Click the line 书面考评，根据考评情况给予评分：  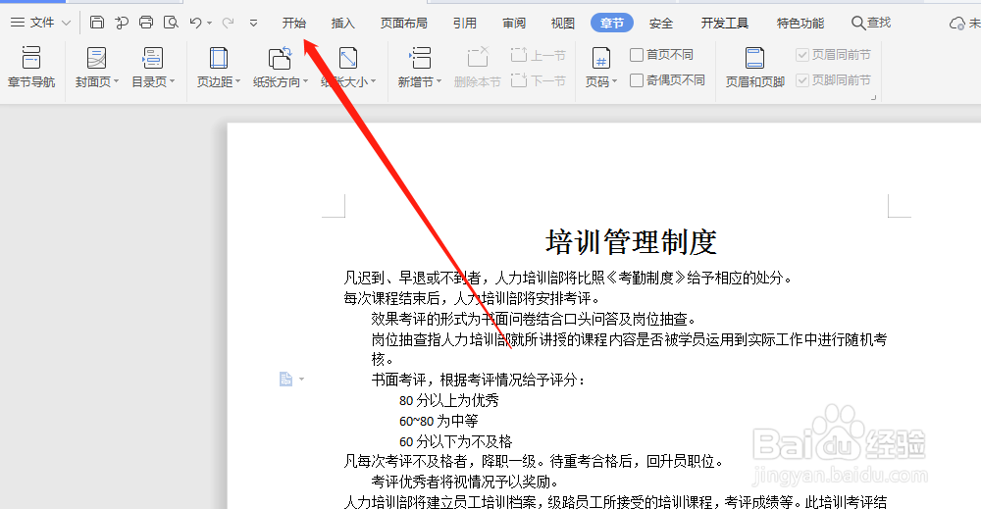pyautogui.click(x=479, y=380)
